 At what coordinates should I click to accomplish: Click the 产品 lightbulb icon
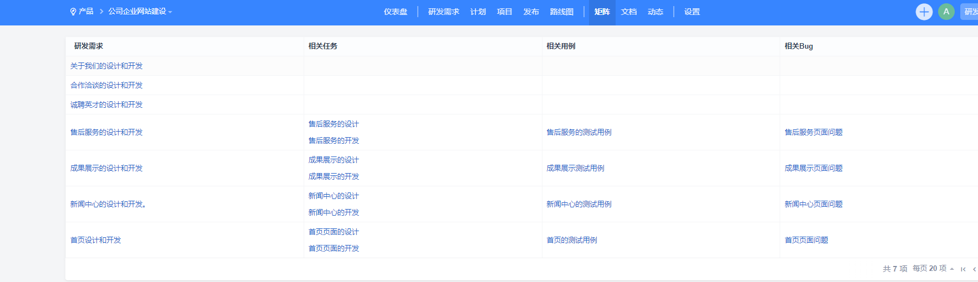click(x=73, y=12)
